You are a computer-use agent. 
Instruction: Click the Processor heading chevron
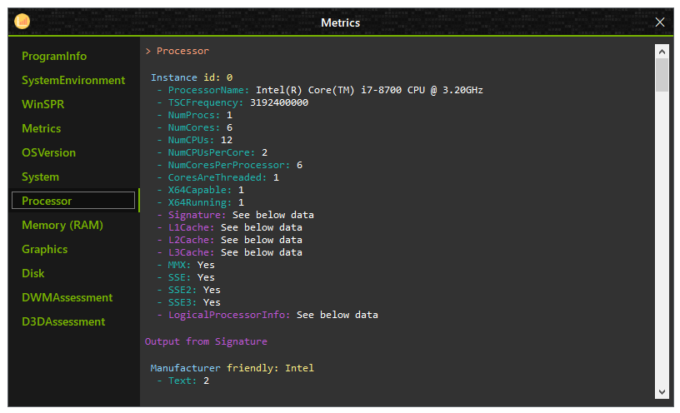tap(148, 51)
